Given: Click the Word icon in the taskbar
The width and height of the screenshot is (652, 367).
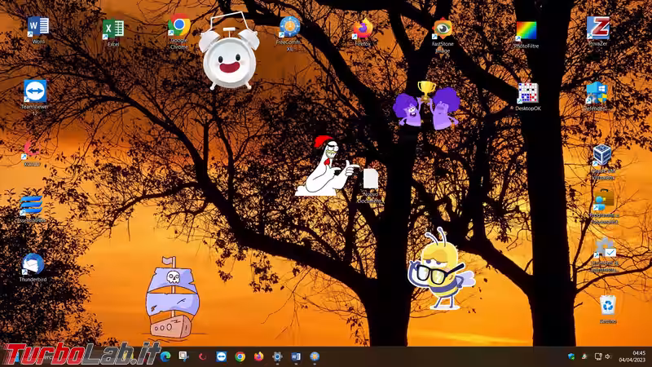Looking at the screenshot, I should click(296, 356).
